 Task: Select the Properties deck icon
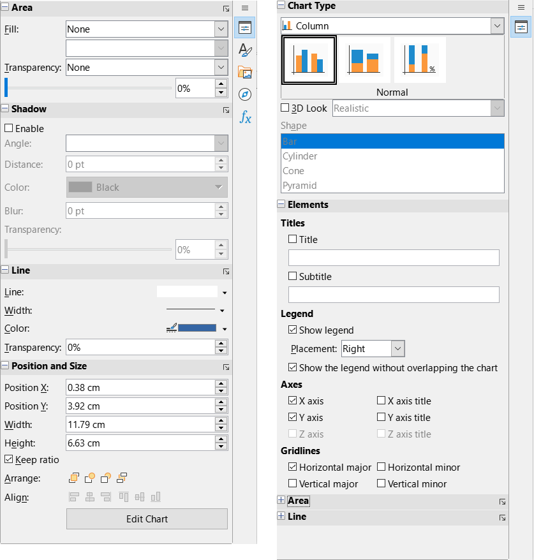point(244,27)
